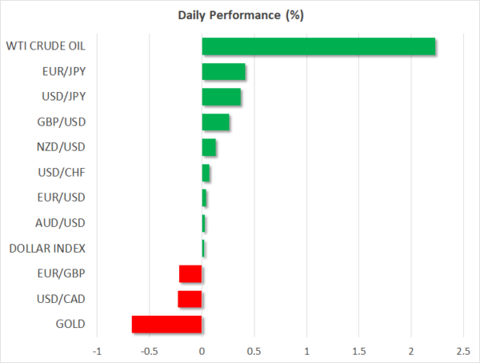Screen dimensions: 480x363
Task: Select the USD/JPY bar in the chart
Action: pyautogui.click(x=222, y=98)
